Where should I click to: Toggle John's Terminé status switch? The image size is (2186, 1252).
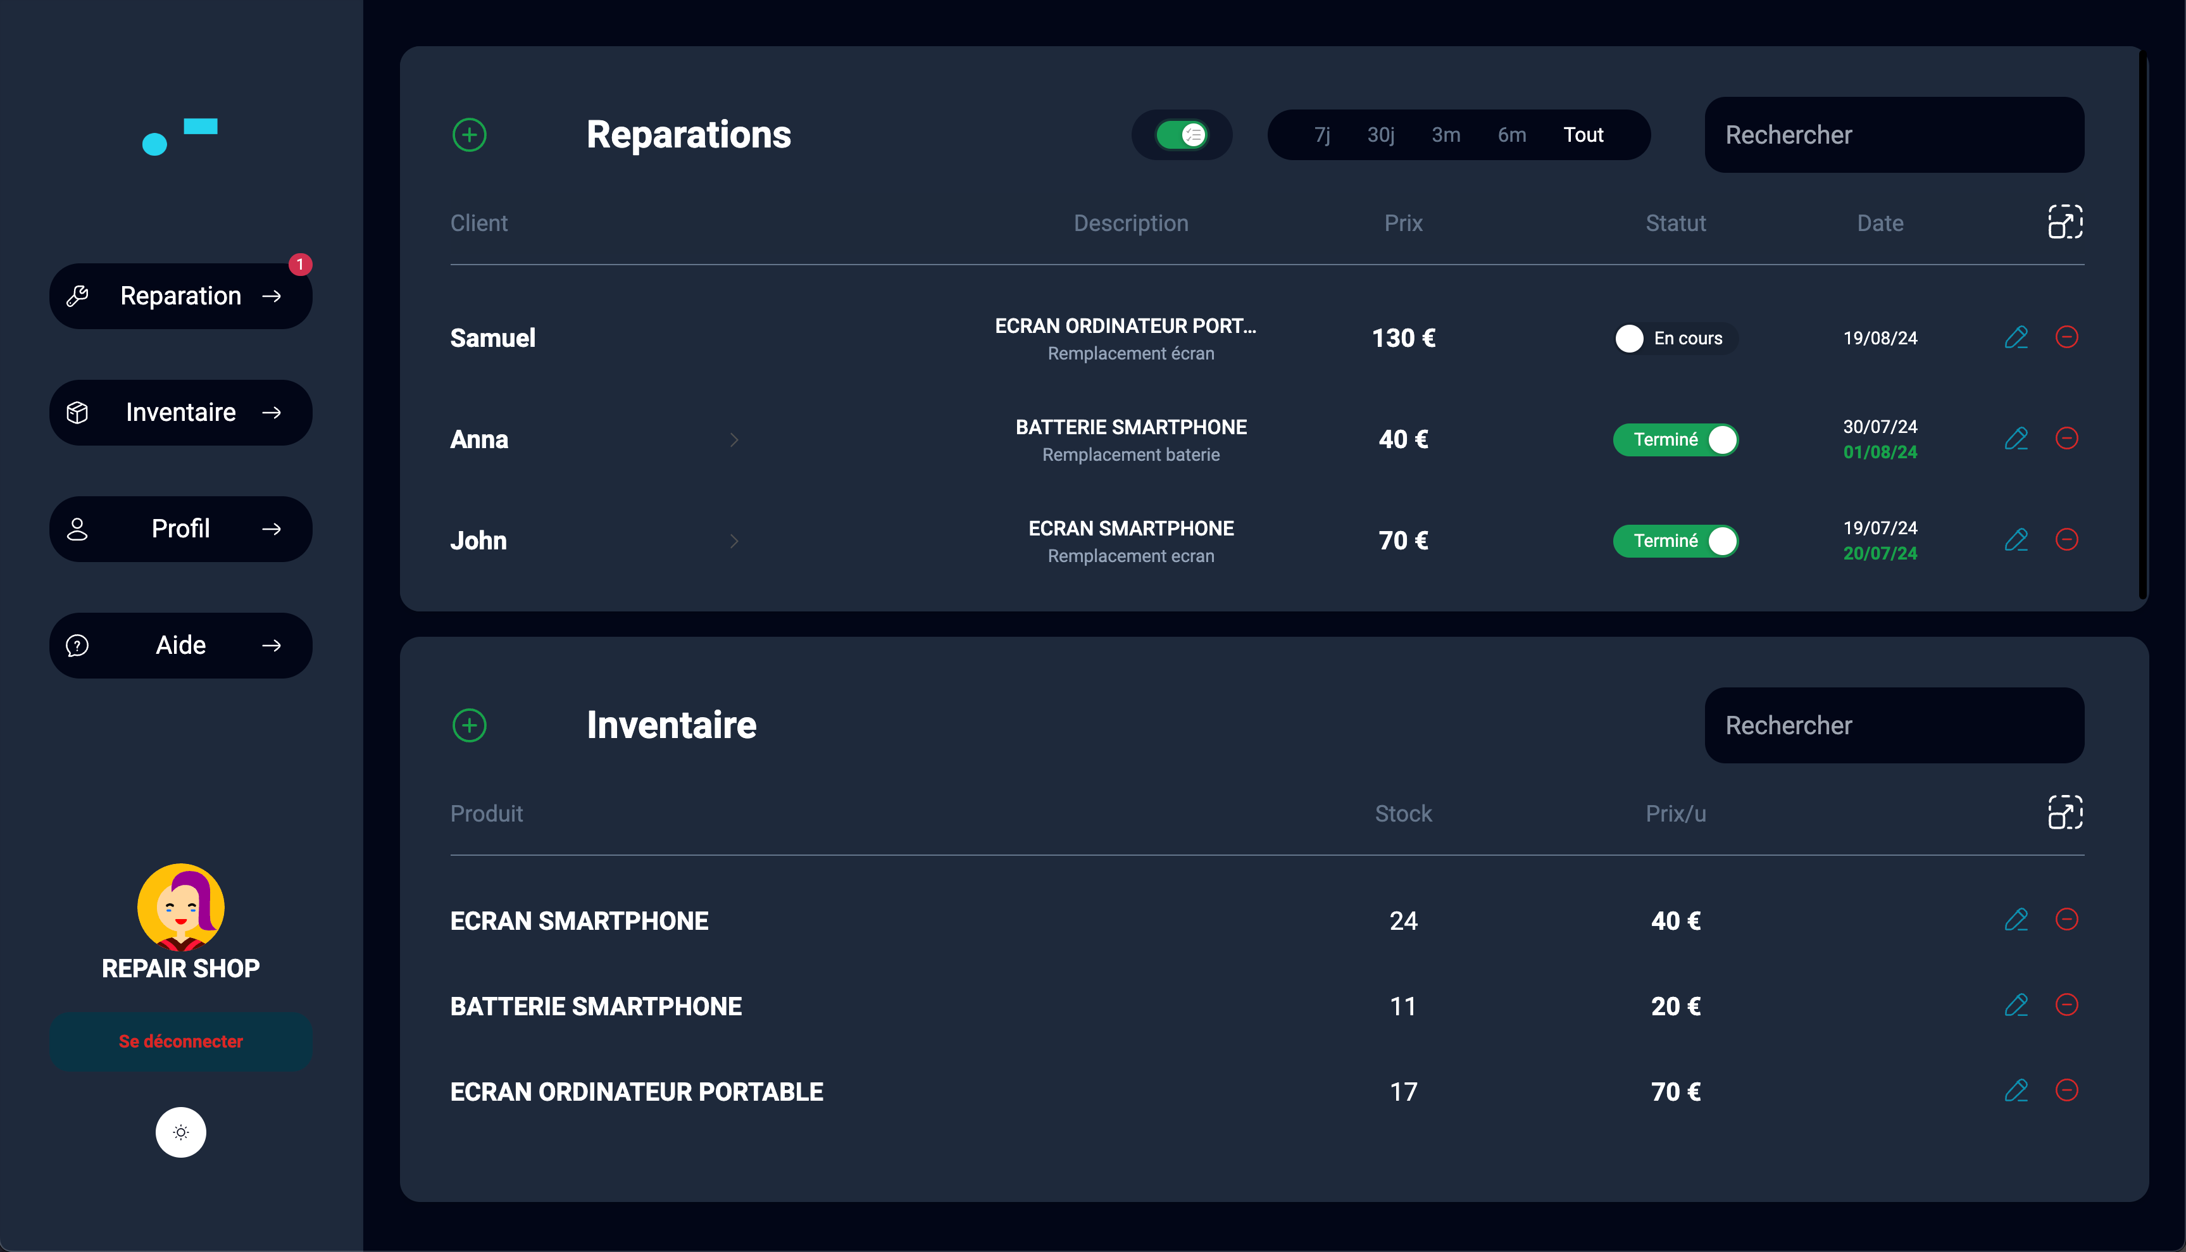click(1675, 541)
